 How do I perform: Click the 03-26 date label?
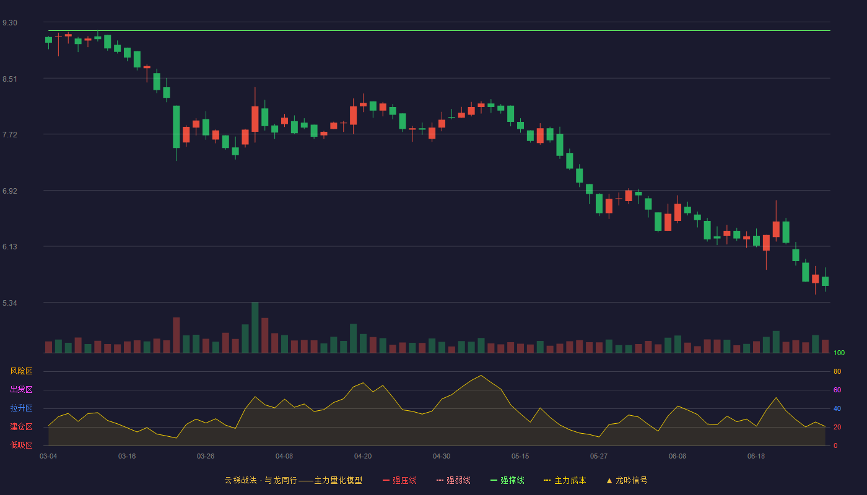pos(206,456)
